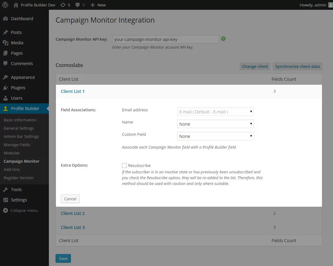Viewport: 333px width, 266px height.
Task: Click the top Client List column header
Action: tap(69, 79)
